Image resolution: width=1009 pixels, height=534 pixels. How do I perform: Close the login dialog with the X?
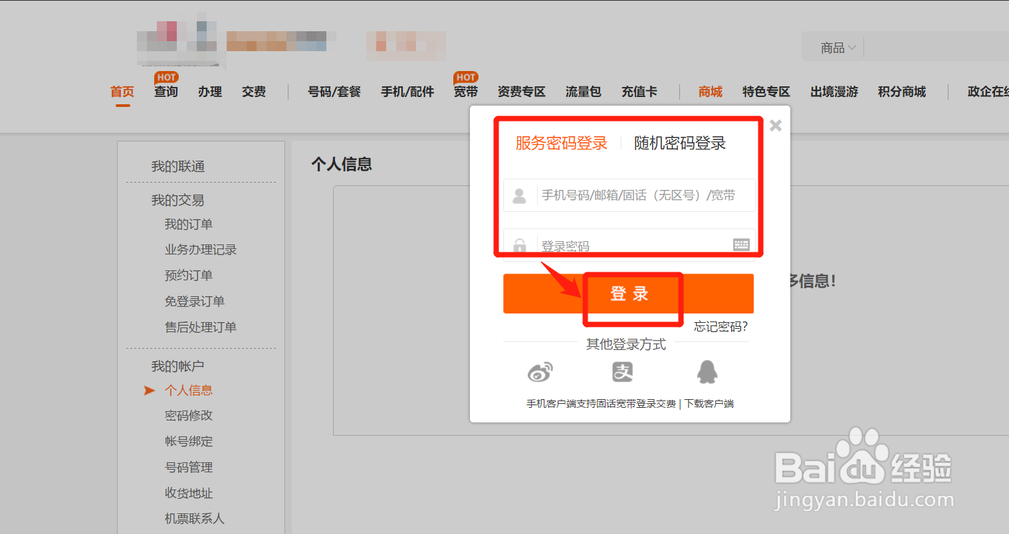coord(775,125)
